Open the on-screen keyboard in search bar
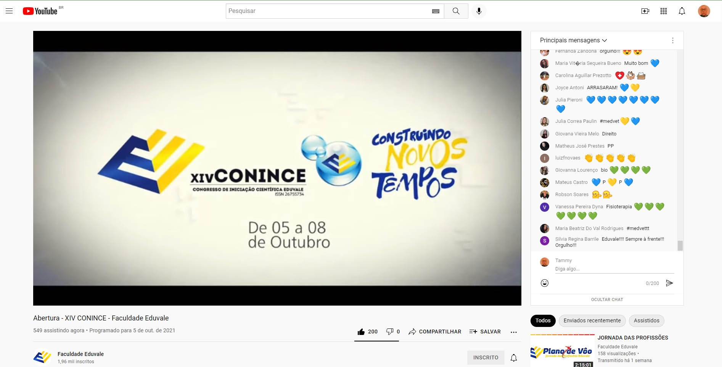 436,11
